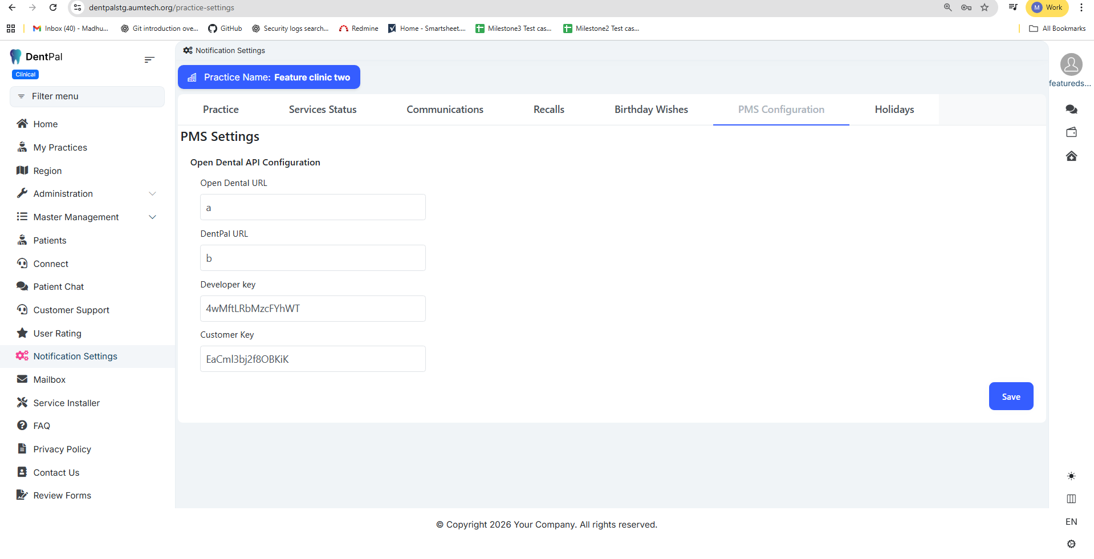Click the Developer key input field
1094x559 pixels.
[312, 309]
